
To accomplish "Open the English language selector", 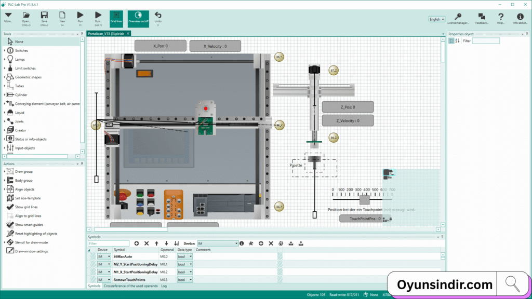I will pyautogui.click(x=436, y=19).
